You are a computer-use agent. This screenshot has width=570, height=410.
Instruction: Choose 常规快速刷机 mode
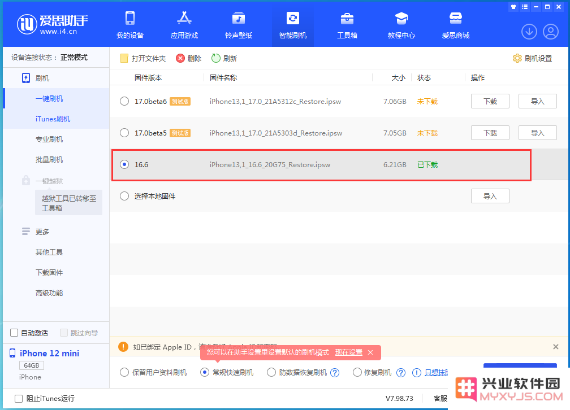(205, 373)
